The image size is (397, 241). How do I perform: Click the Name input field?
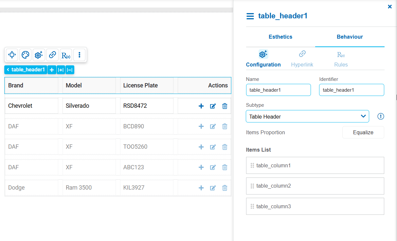pos(279,90)
